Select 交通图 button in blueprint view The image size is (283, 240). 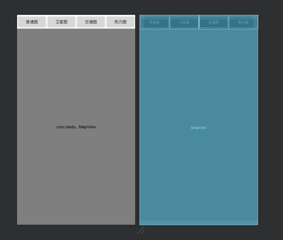pyautogui.click(x=214, y=22)
